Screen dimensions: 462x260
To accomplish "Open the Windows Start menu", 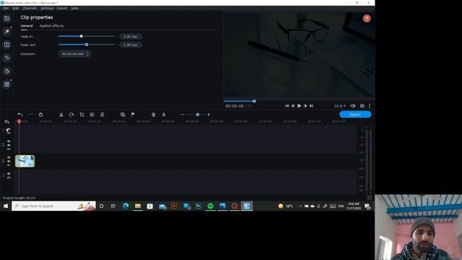I will click(x=6, y=206).
